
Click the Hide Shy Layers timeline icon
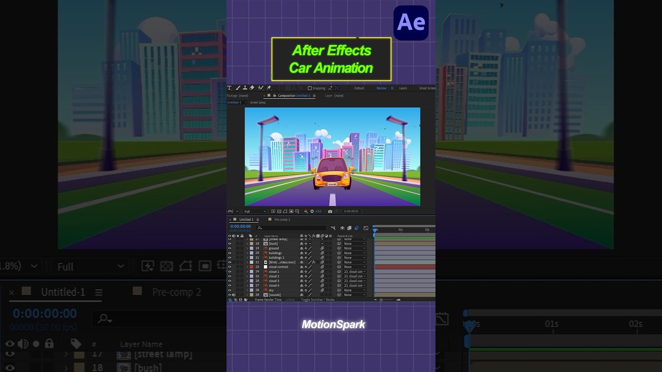coord(342,228)
